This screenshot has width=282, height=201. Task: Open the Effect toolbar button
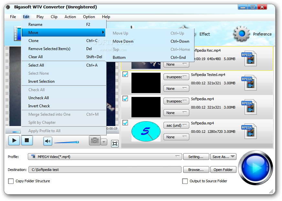tap(204, 34)
